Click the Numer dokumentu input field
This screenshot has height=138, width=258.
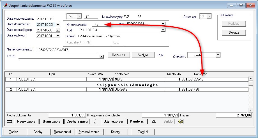click(x=67, y=50)
